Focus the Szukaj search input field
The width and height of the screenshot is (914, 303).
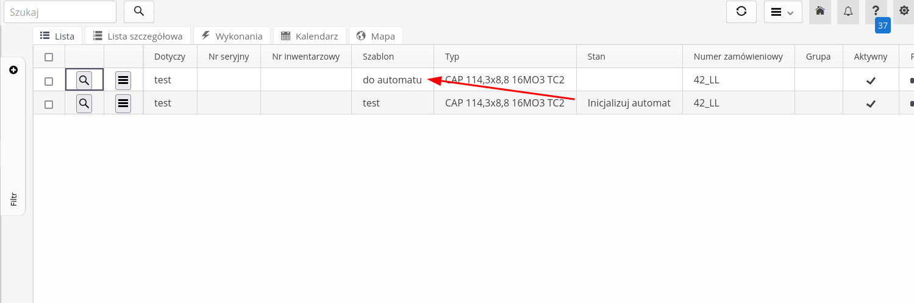coord(60,12)
